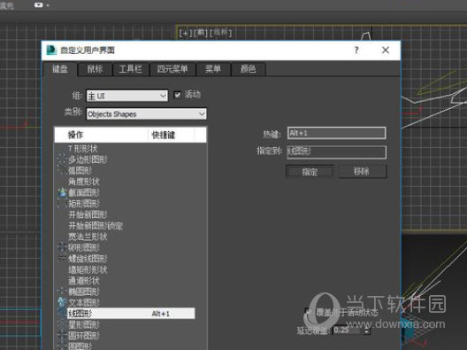Screen dimensions: 467x350
Task: Click the Alt+1 shortcut cell in the list
Action: pyautogui.click(x=161, y=314)
